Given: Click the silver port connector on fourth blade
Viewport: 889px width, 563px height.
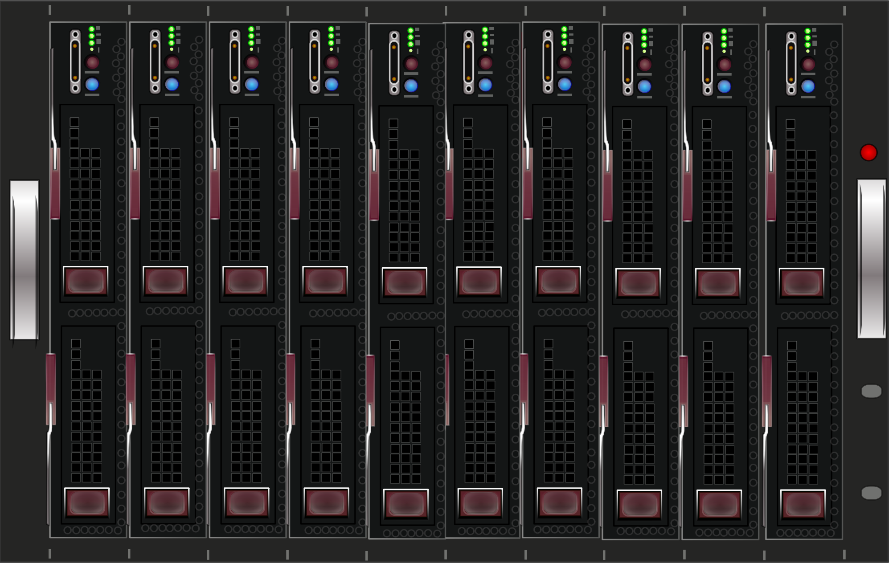Looking at the screenshot, I should click(315, 61).
